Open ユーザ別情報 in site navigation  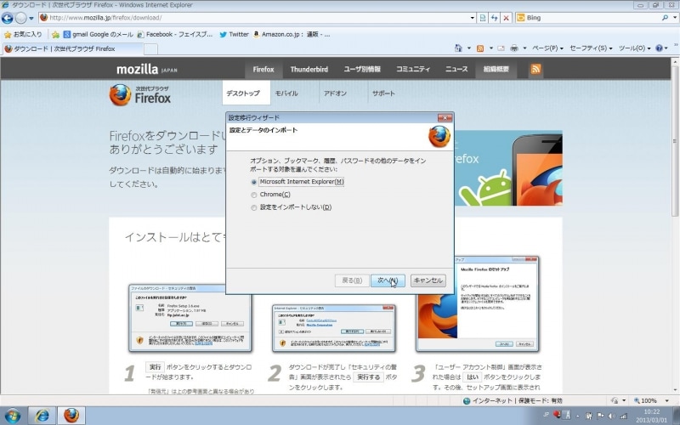pyautogui.click(x=362, y=70)
